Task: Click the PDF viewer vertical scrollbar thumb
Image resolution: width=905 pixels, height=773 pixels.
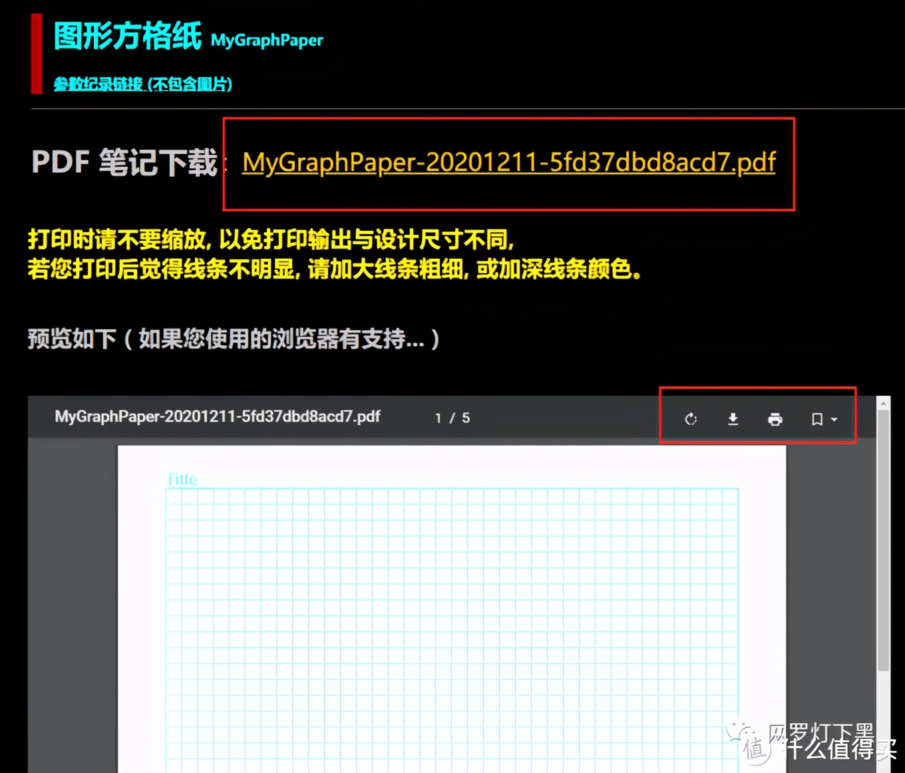Action: (883, 540)
